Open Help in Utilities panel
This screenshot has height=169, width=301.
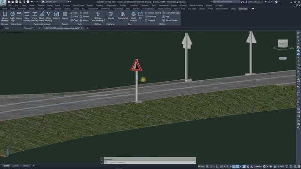(166, 17)
